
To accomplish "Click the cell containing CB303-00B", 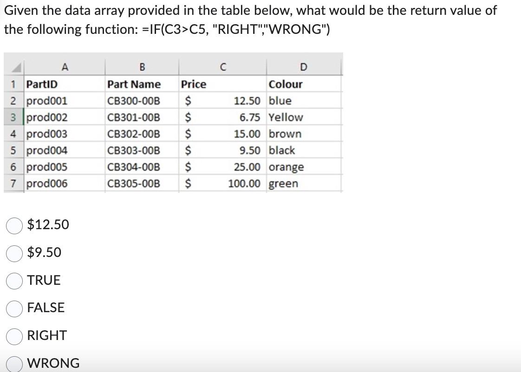I will (135, 150).
